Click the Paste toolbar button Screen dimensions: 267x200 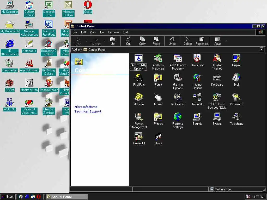156,41
